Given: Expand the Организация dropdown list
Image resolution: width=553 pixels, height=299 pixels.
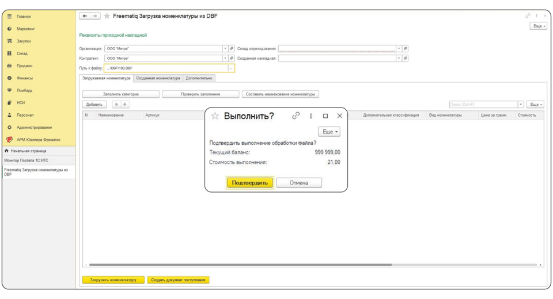Looking at the screenshot, I should 225,49.
